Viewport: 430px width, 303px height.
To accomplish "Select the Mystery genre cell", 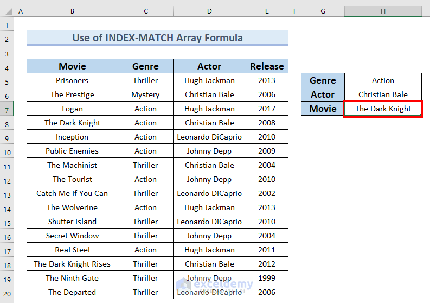I will pyautogui.click(x=145, y=94).
